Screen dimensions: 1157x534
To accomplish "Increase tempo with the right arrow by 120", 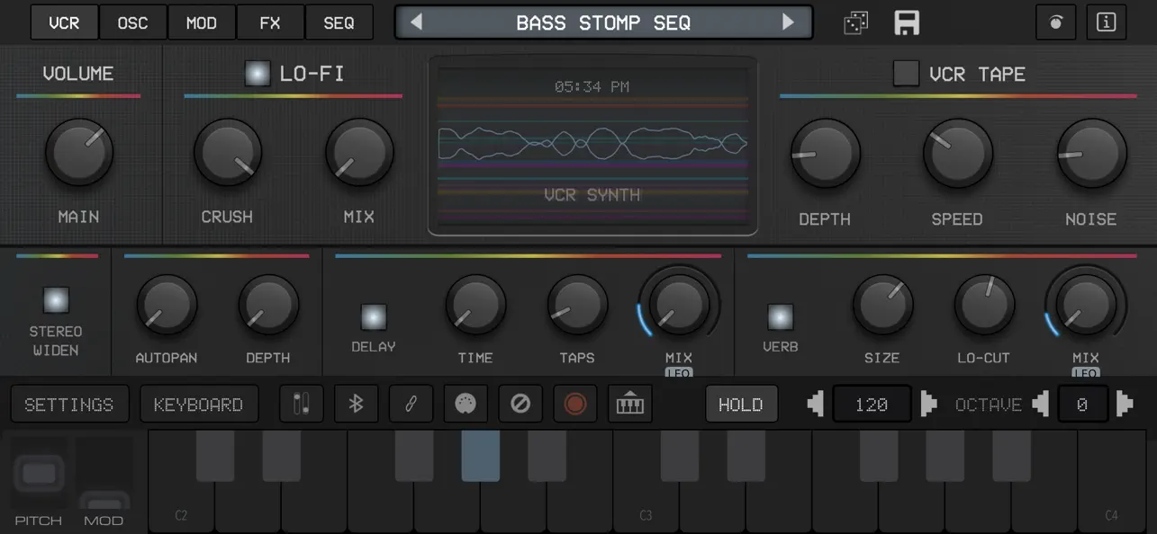I will pyautogui.click(x=928, y=405).
